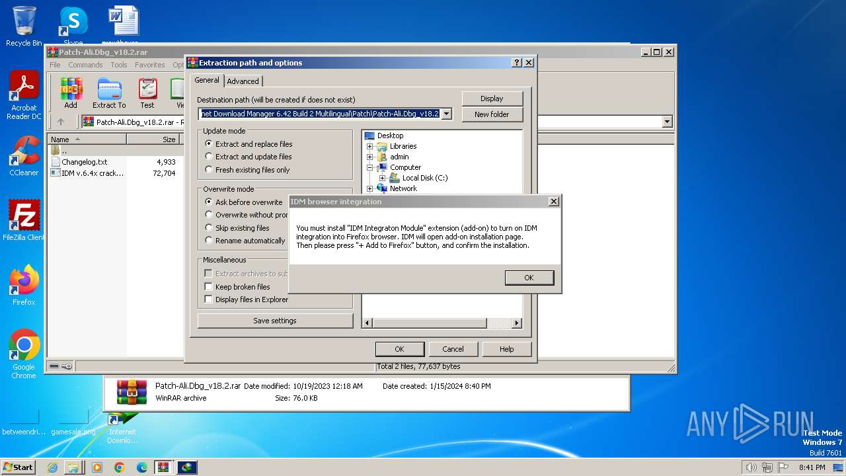Select Fresh existing files only option

coord(247,170)
